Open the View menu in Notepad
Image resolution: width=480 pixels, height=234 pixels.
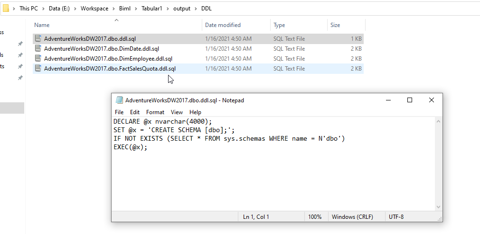[x=177, y=112]
